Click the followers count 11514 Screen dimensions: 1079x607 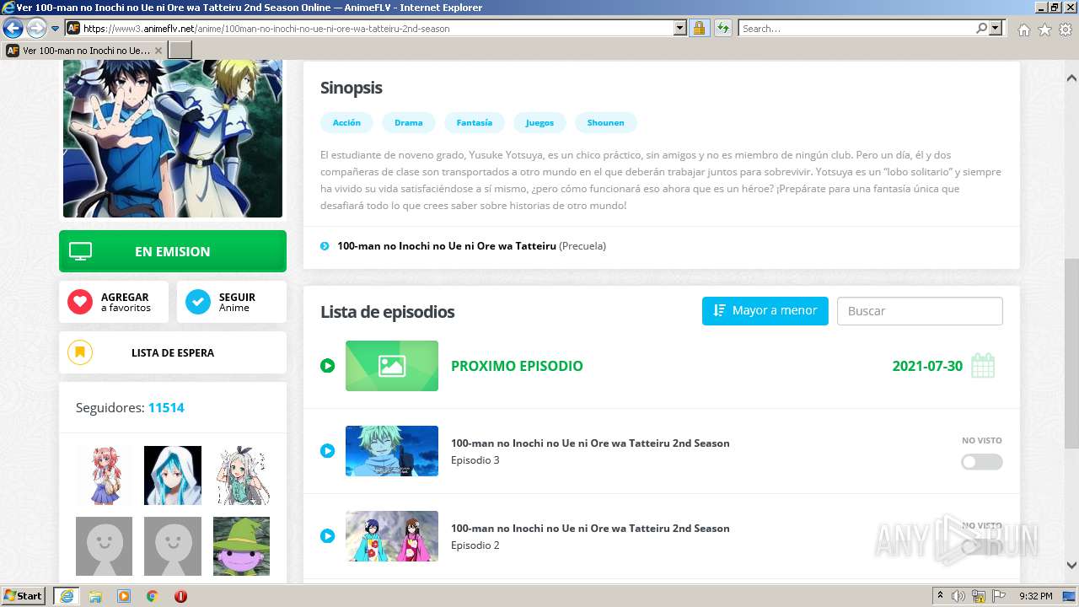(x=166, y=408)
